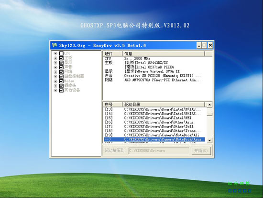The image size is (263, 198).
Task: Uncheck the 声音 checkbox
Action: (61, 67)
